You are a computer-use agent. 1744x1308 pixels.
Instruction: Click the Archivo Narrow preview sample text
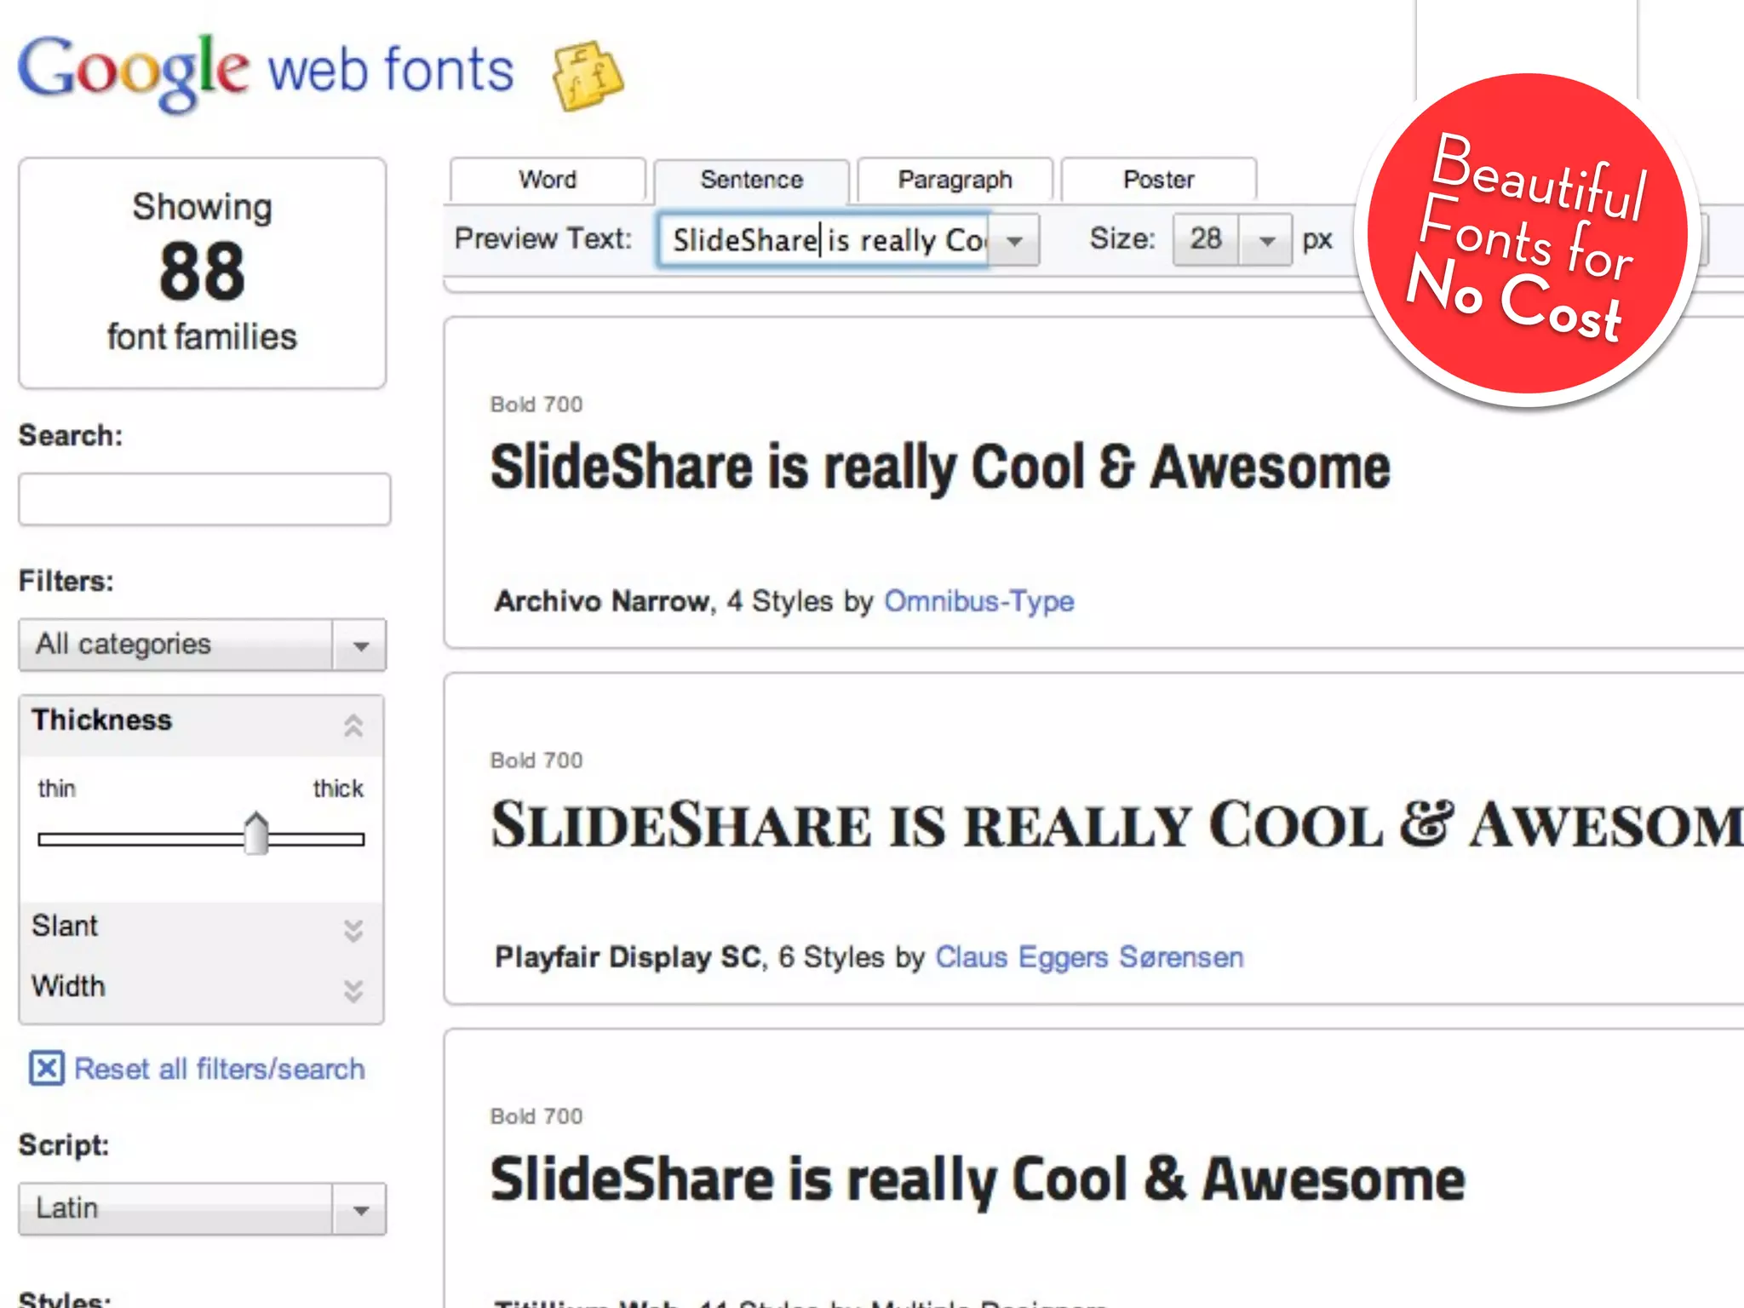(940, 467)
